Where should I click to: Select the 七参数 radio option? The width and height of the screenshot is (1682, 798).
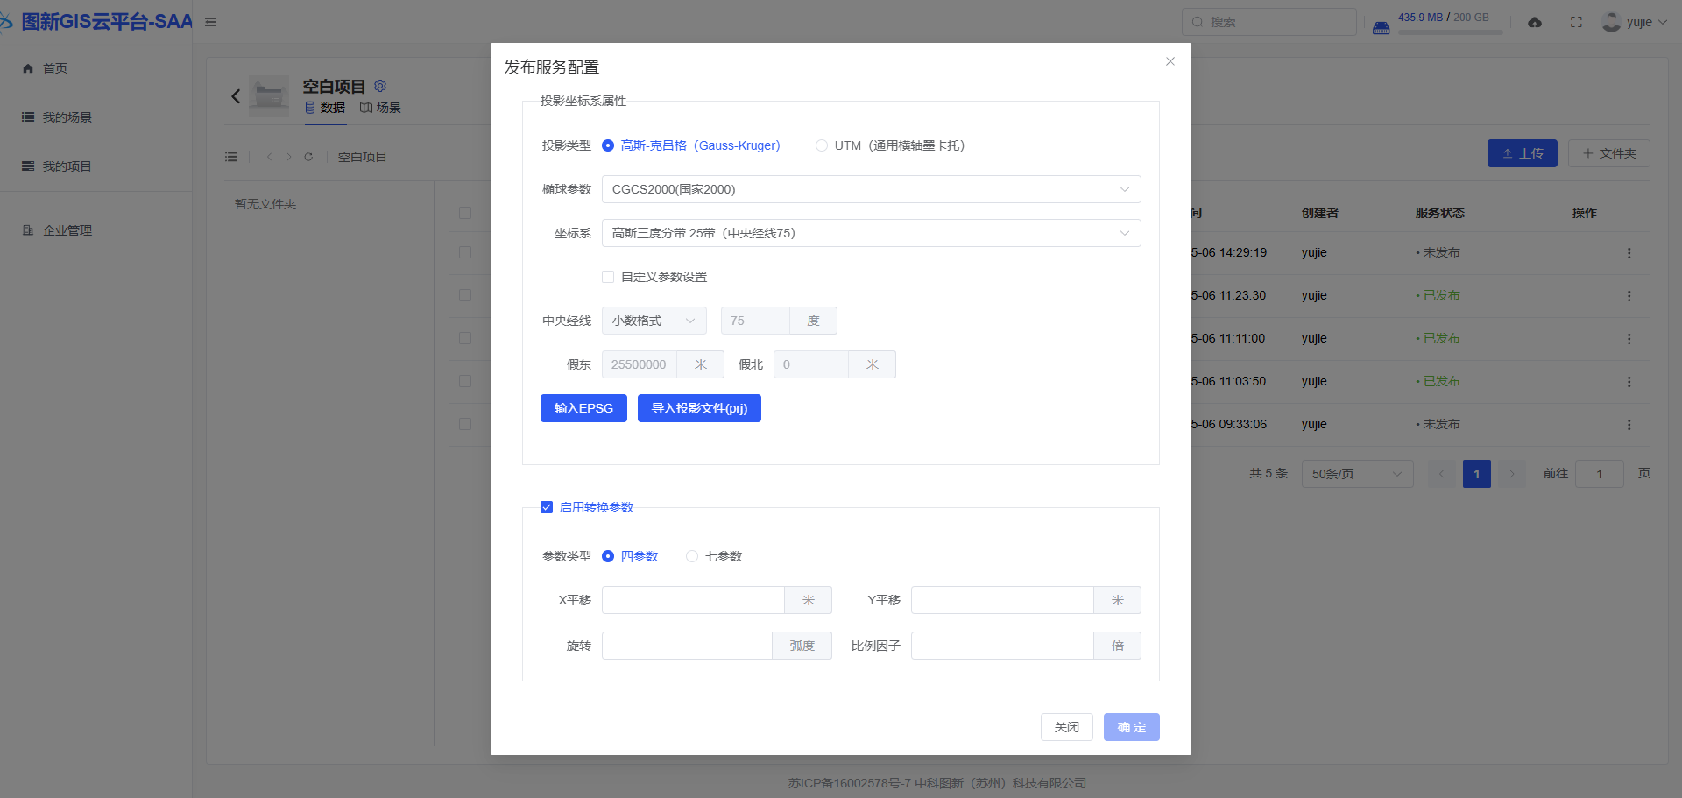click(x=692, y=556)
